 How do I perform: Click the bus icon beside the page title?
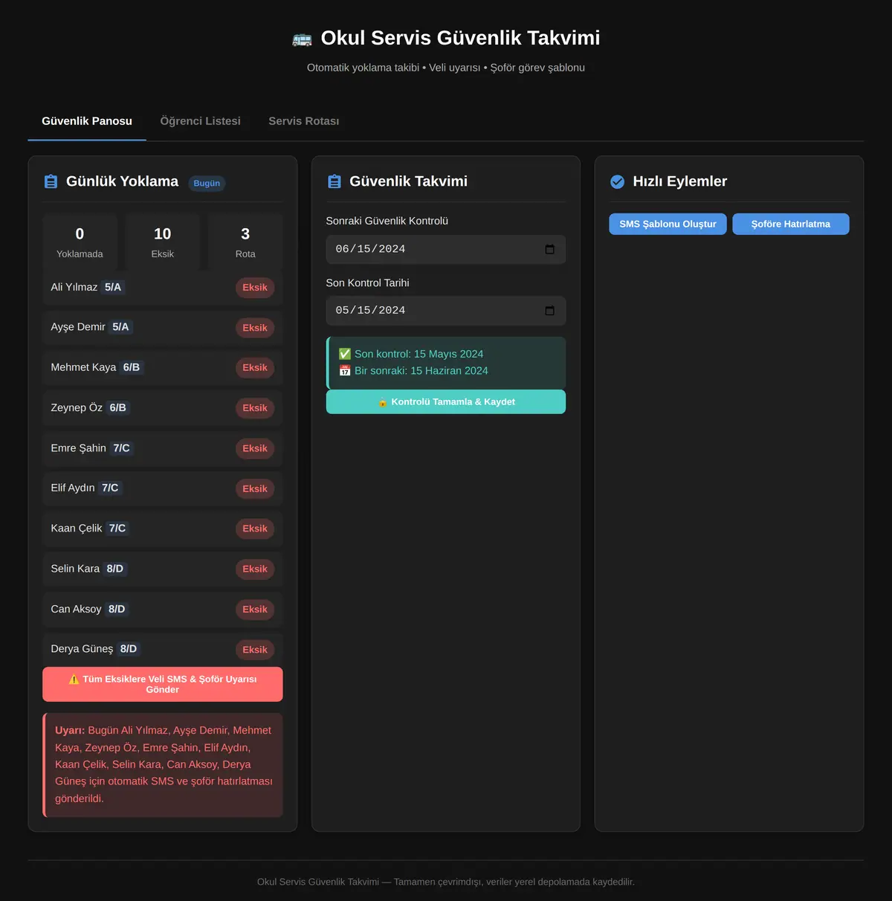pos(302,39)
